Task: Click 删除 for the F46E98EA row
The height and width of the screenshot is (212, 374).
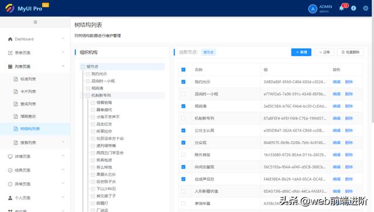Action: (349, 179)
